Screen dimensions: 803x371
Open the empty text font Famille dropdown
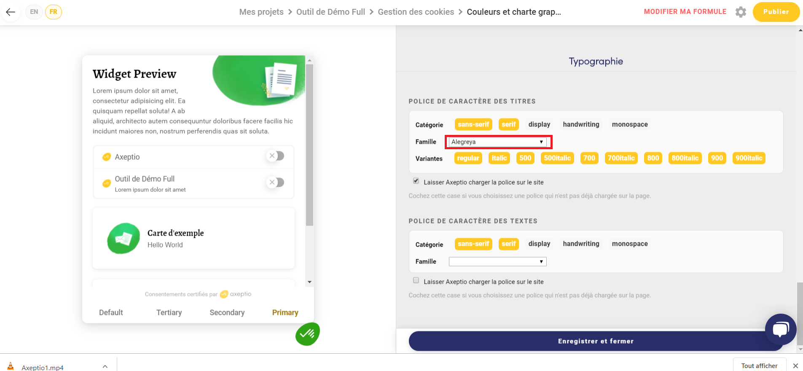[498, 262]
